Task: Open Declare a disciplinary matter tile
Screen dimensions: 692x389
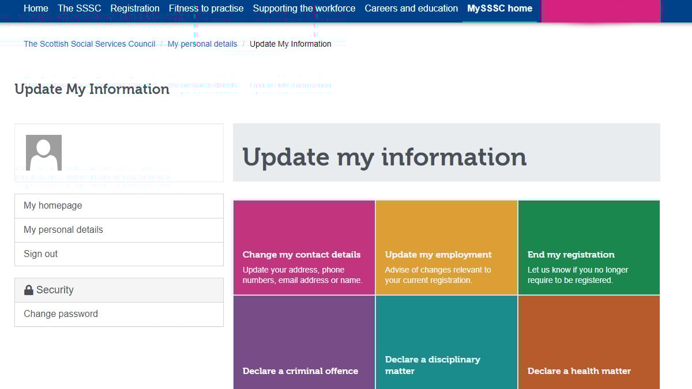Action: click(446, 342)
